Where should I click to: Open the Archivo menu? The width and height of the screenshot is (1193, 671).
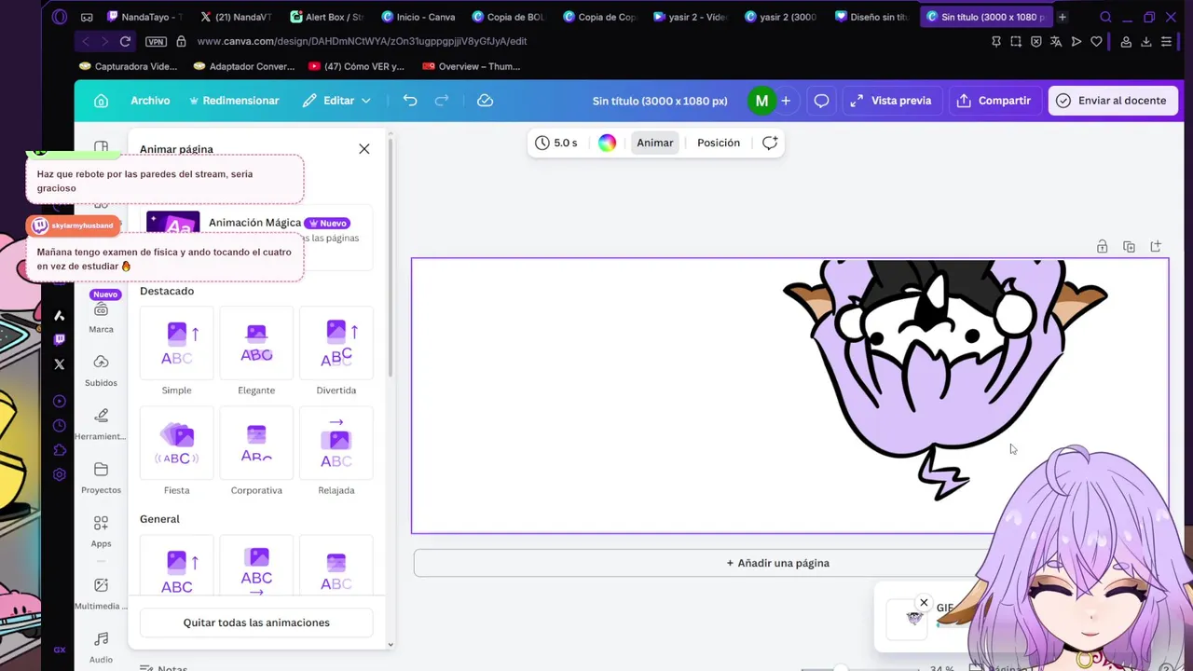150,101
